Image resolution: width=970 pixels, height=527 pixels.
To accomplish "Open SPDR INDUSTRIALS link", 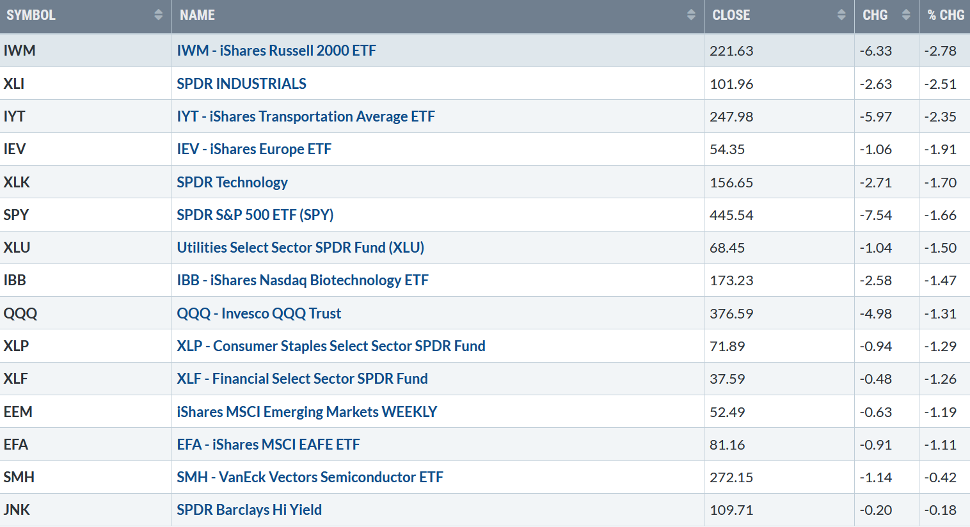I will click(241, 84).
